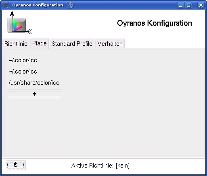The image size is (207, 176).
Task: Close the Oyranos Konfiguration window
Action: click(x=201, y=5)
